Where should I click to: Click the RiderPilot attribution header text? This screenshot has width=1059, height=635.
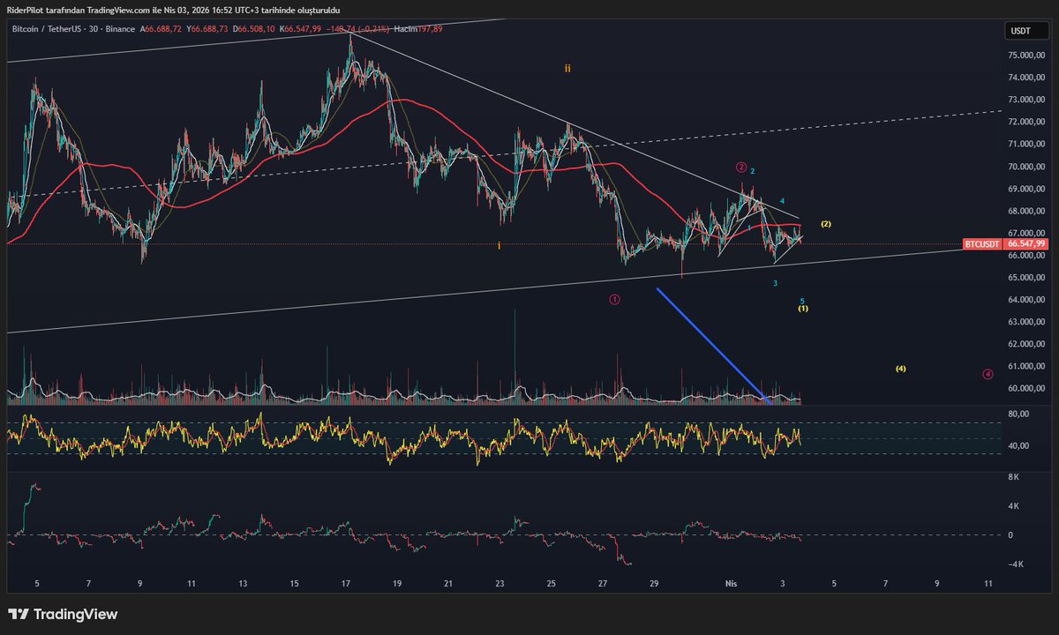click(x=171, y=9)
